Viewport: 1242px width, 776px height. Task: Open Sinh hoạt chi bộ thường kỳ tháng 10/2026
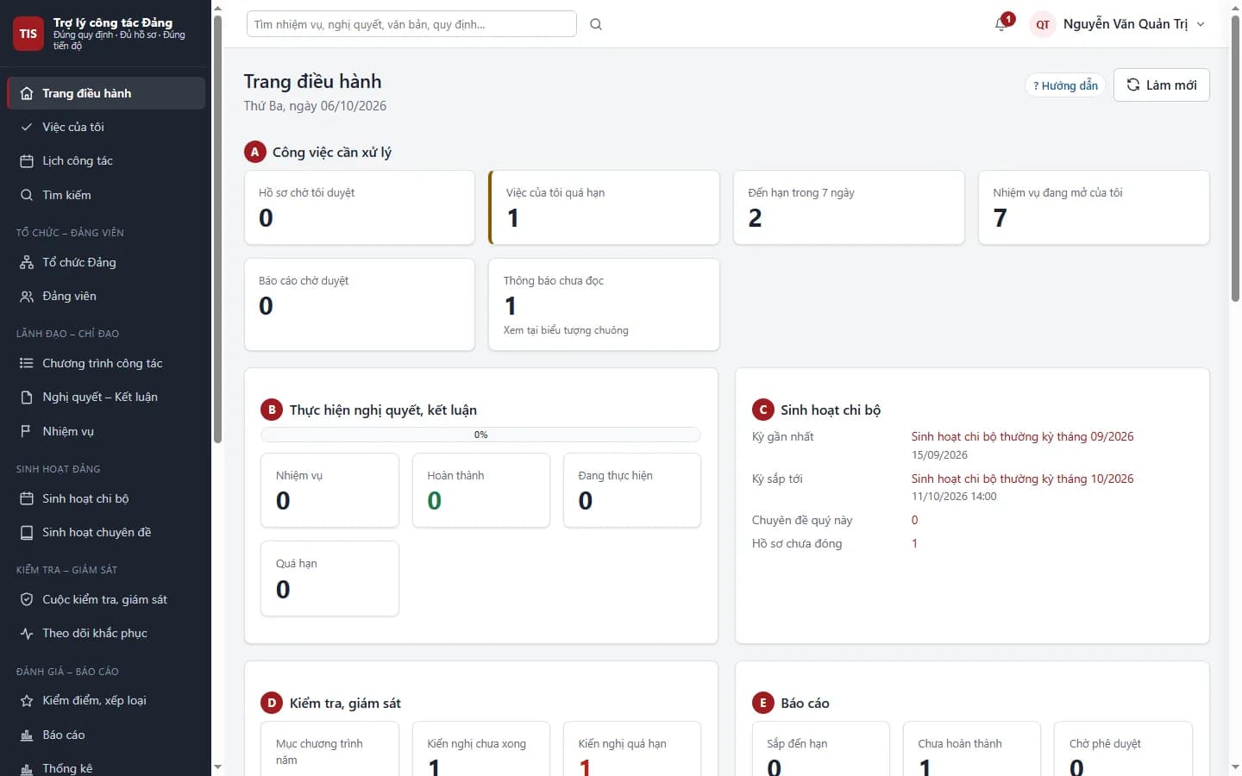point(1022,479)
